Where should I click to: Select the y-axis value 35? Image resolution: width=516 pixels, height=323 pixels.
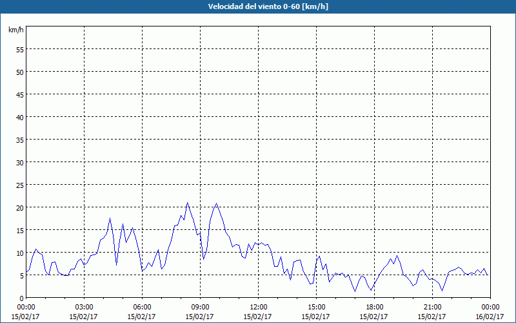(20, 140)
